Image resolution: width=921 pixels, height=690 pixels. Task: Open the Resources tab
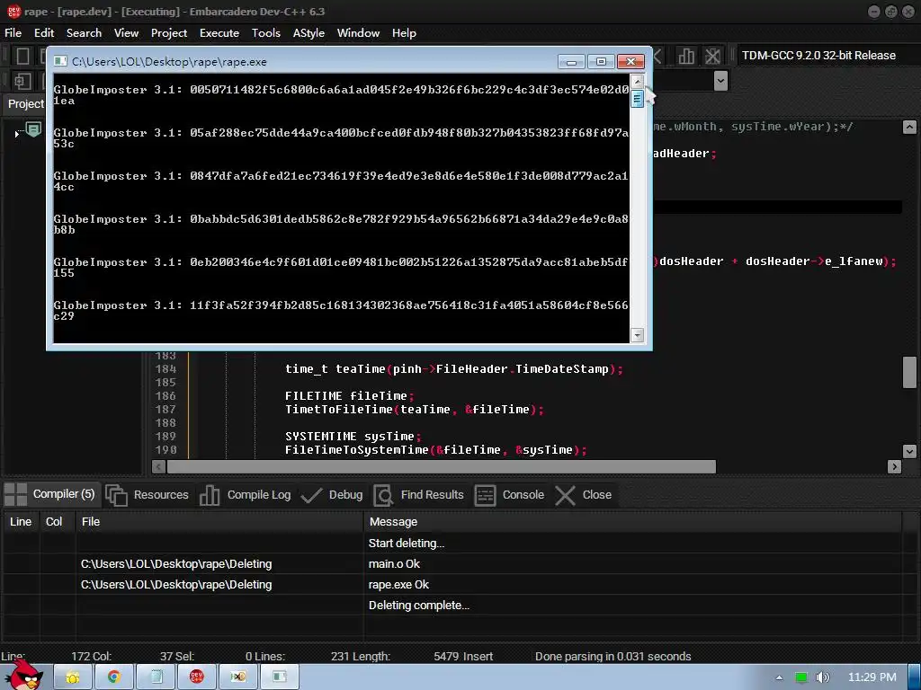(148, 495)
